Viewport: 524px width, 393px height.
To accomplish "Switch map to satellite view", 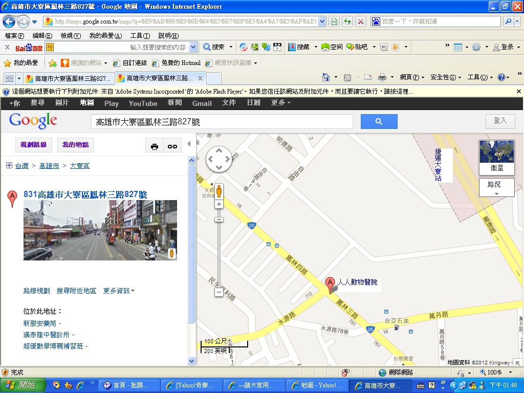I will (496, 156).
